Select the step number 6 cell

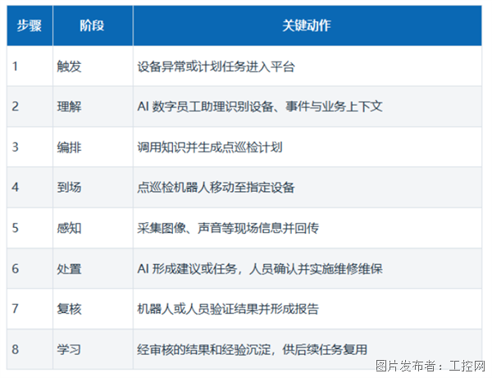click(30, 268)
